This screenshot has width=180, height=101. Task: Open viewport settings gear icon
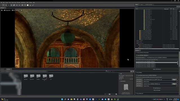(x=2, y=10)
